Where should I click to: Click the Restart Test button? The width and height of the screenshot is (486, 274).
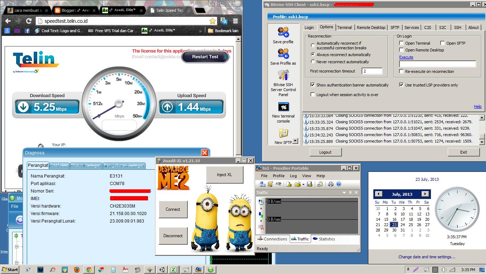(205, 57)
